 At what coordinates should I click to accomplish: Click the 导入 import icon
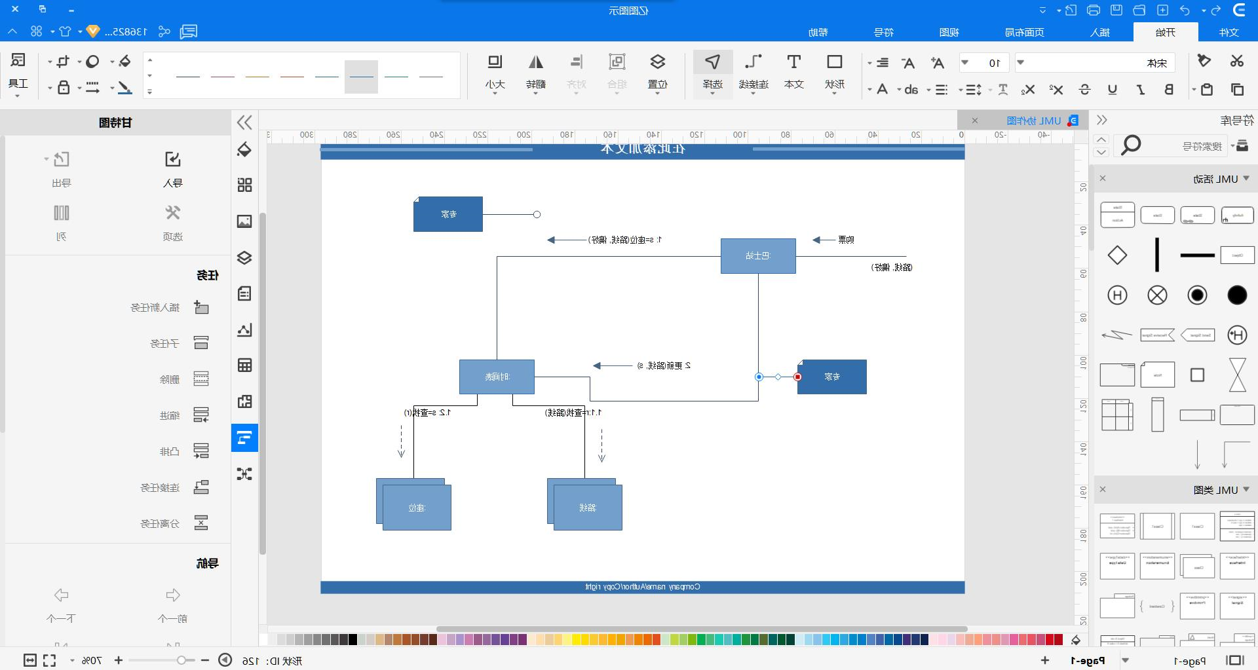pyautogui.click(x=172, y=159)
